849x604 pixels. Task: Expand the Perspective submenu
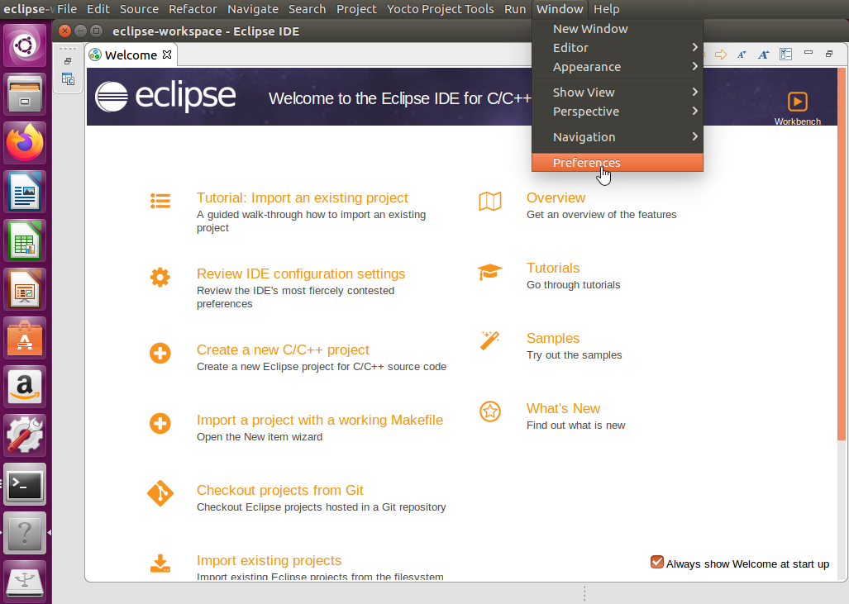618,112
